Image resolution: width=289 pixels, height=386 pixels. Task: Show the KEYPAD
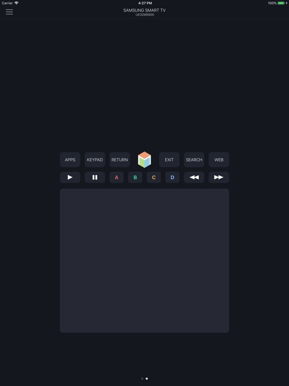coord(95,160)
